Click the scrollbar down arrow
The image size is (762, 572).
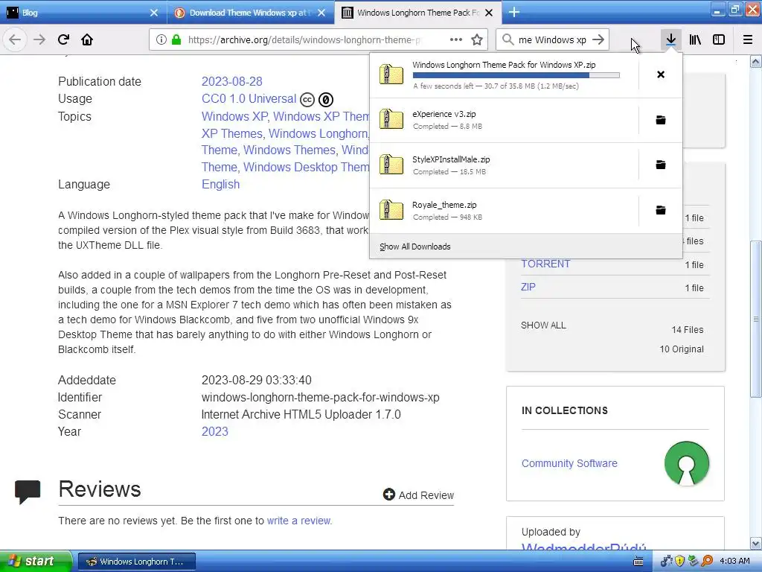tap(756, 544)
